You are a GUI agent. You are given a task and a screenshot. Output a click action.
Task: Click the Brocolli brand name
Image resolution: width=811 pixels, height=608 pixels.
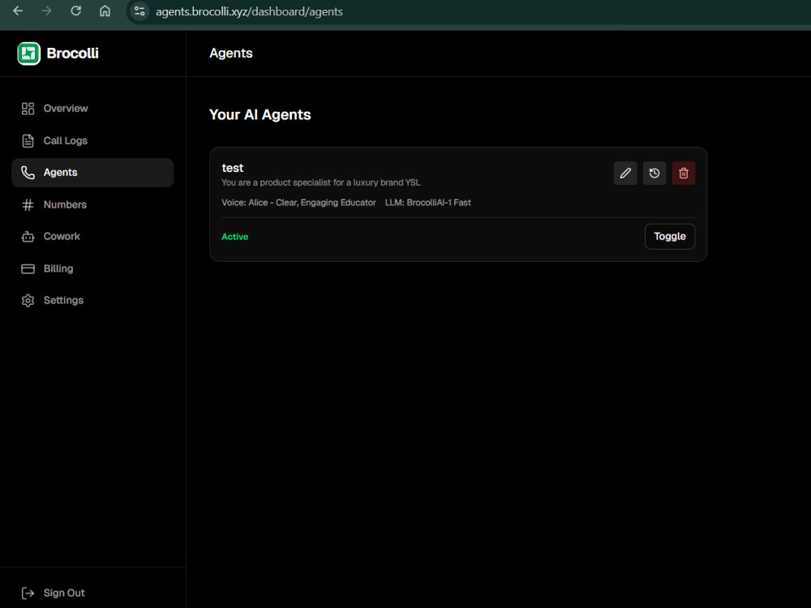(x=72, y=54)
